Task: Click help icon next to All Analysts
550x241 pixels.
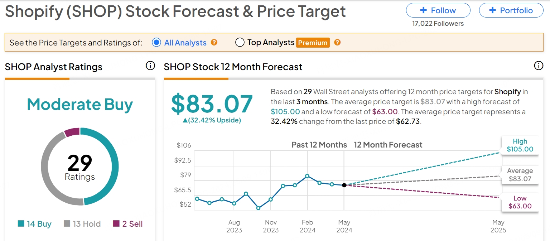Action: (x=214, y=43)
